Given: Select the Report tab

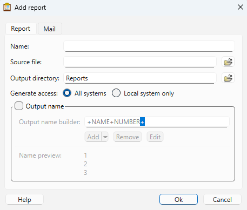Looking at the screenshot, I should [21, 29].
